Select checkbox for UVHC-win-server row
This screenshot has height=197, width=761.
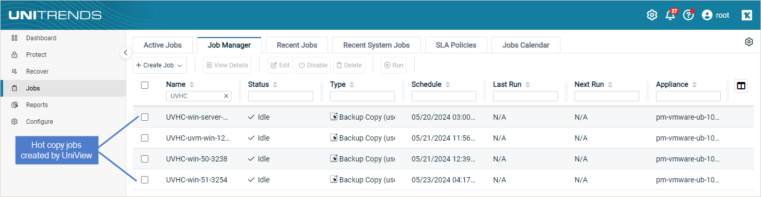145,117
